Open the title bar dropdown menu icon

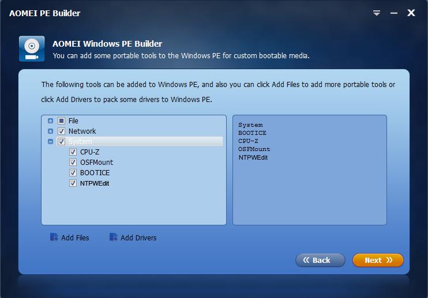point(377,13)
